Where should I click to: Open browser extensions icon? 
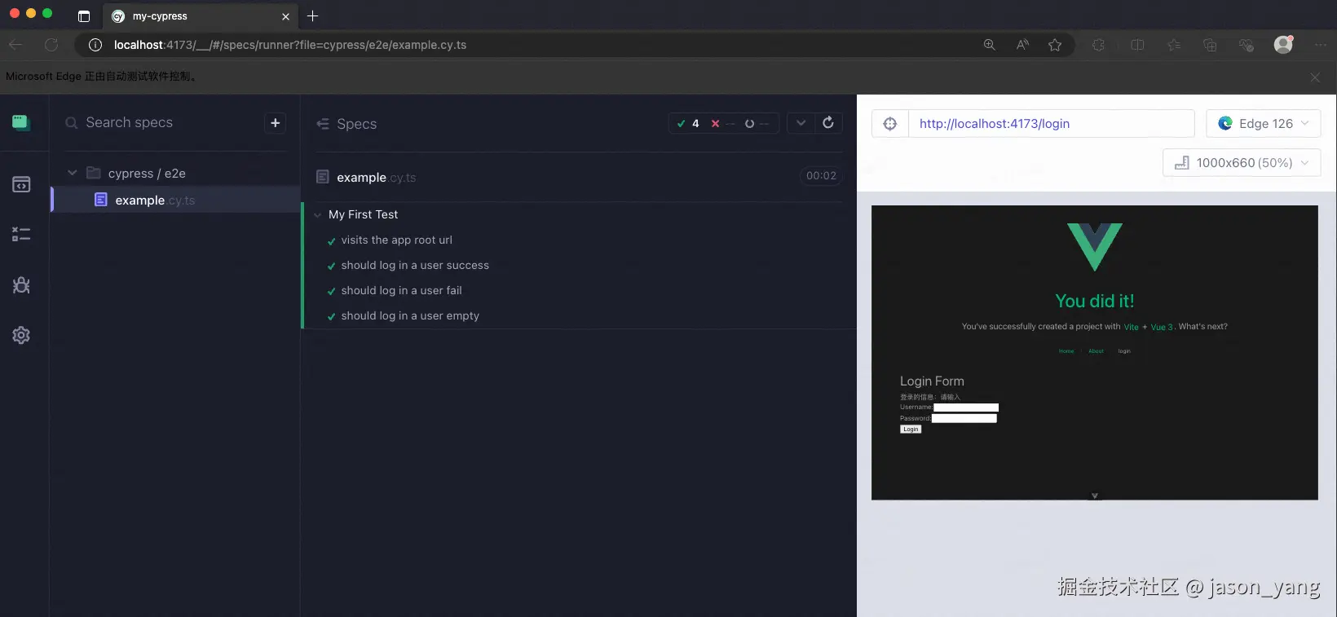pos(1098,45)
